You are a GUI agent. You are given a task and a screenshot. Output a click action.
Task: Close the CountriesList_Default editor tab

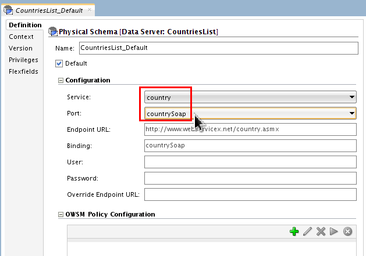click(90, 10)
